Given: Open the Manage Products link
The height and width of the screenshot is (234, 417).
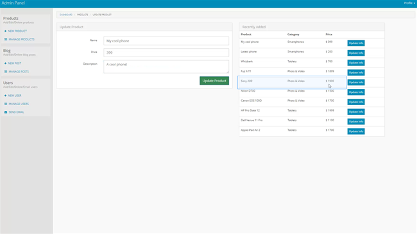Looking at the screenshot, I should tap(22, 39).
